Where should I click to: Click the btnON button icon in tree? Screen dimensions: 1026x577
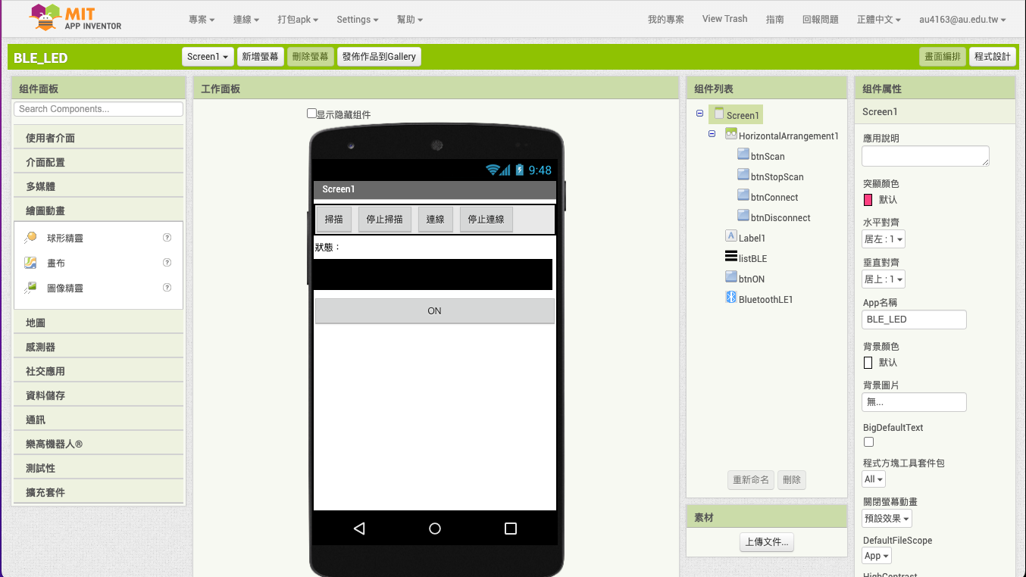tap(731, 277)
